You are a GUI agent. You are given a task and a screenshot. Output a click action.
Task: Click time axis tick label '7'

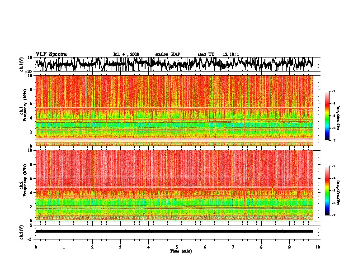[233, 247]
